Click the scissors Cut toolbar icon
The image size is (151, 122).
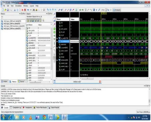click(x=15, y=10)
